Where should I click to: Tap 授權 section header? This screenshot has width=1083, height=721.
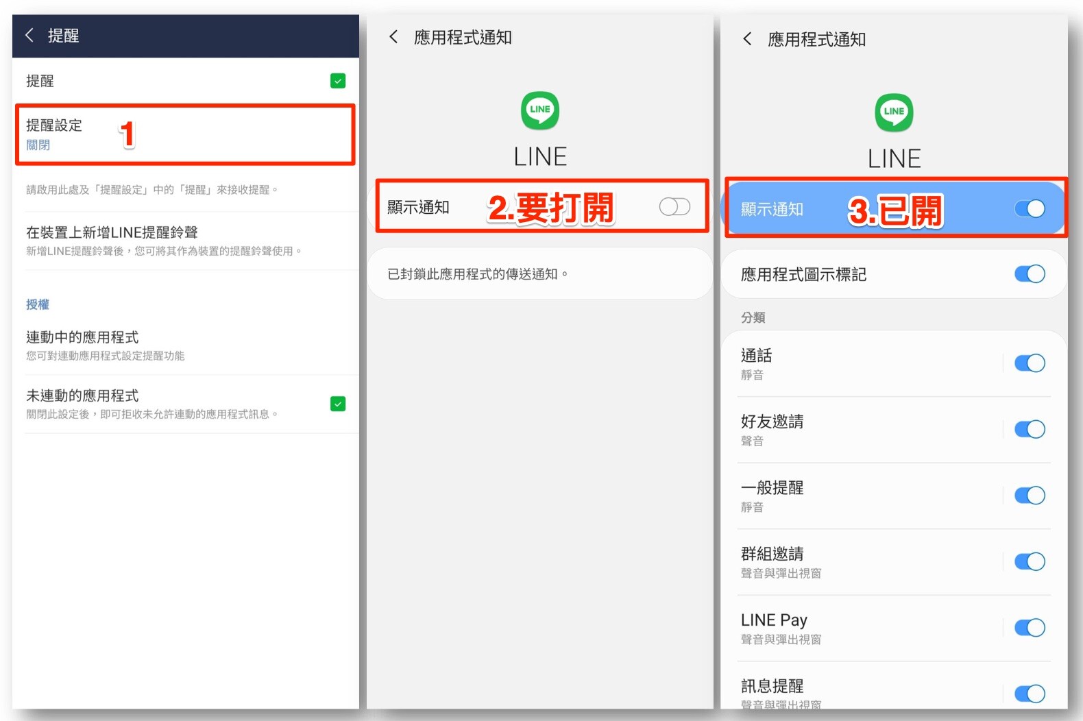pyautogui.click(x=38, y=304)
